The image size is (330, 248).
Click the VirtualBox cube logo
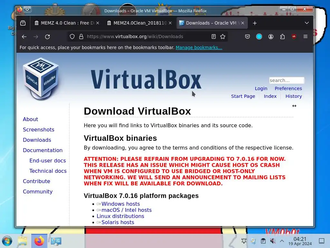point(41,79)
